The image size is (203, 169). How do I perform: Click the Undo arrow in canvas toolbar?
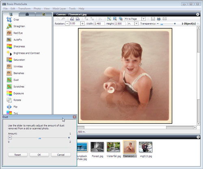pos(58,19)
